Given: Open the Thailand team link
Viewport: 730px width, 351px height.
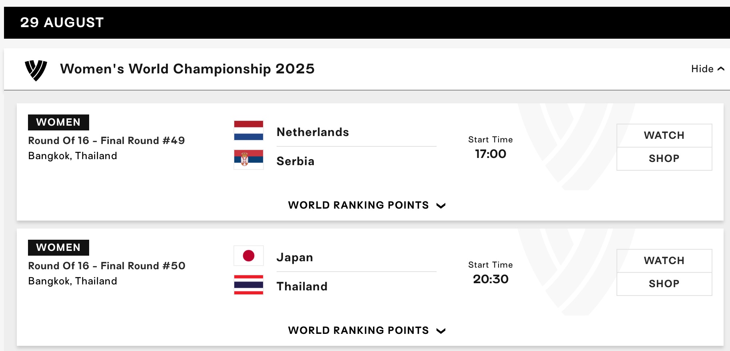Looking at the screenshot, I should click(302, 286).
